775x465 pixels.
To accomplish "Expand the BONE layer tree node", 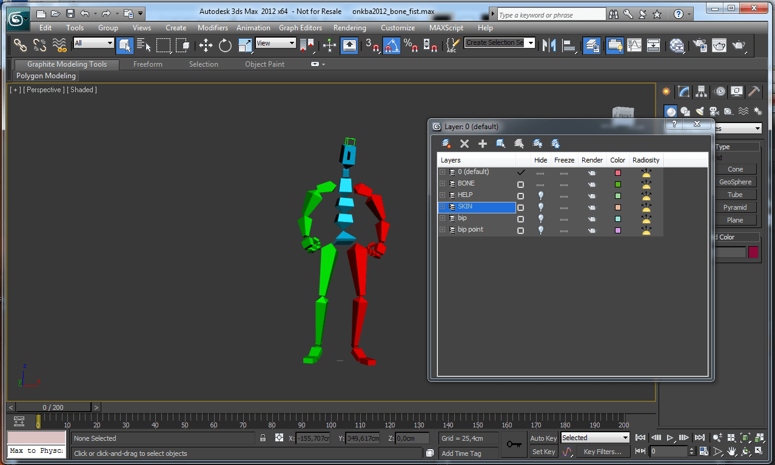I will pyautogui.click(x=442, y=184).
